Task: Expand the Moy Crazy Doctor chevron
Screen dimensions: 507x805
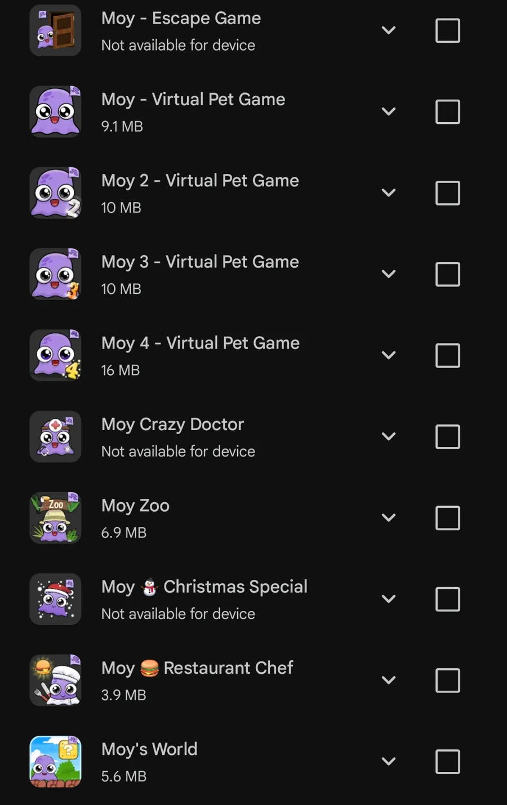Action: tap(389, 436)
